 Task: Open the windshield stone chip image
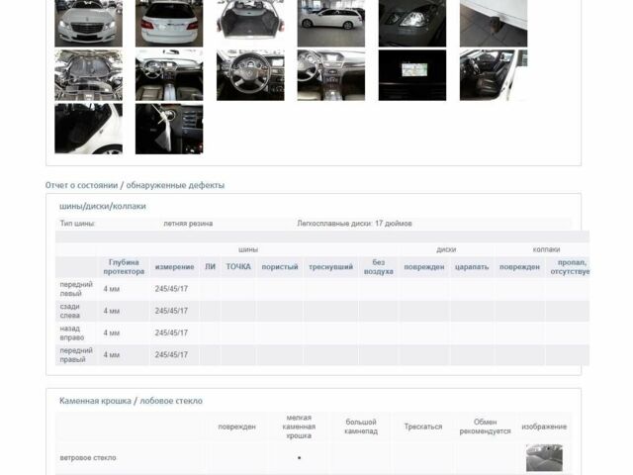click(x=544, y=457)
